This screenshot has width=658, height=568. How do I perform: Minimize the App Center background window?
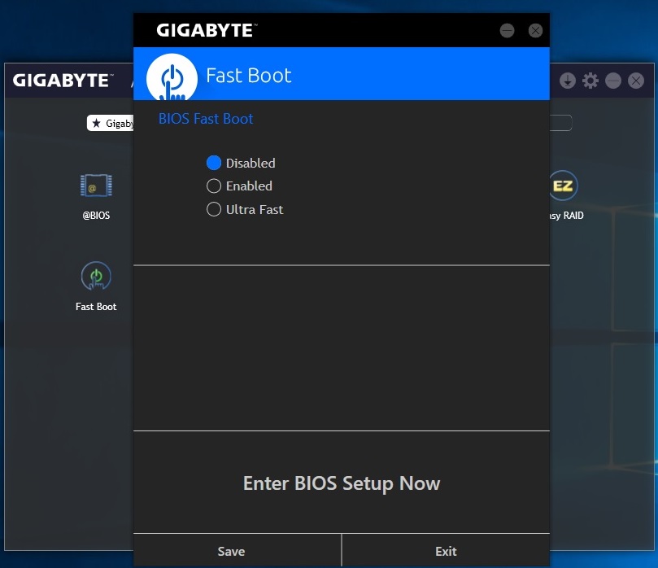(x=613, y=81)
